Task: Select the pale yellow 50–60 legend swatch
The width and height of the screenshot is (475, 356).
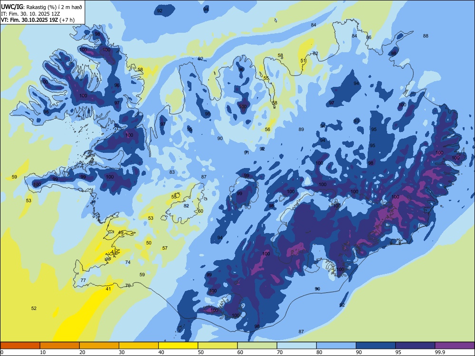Action: coord(218,346)
